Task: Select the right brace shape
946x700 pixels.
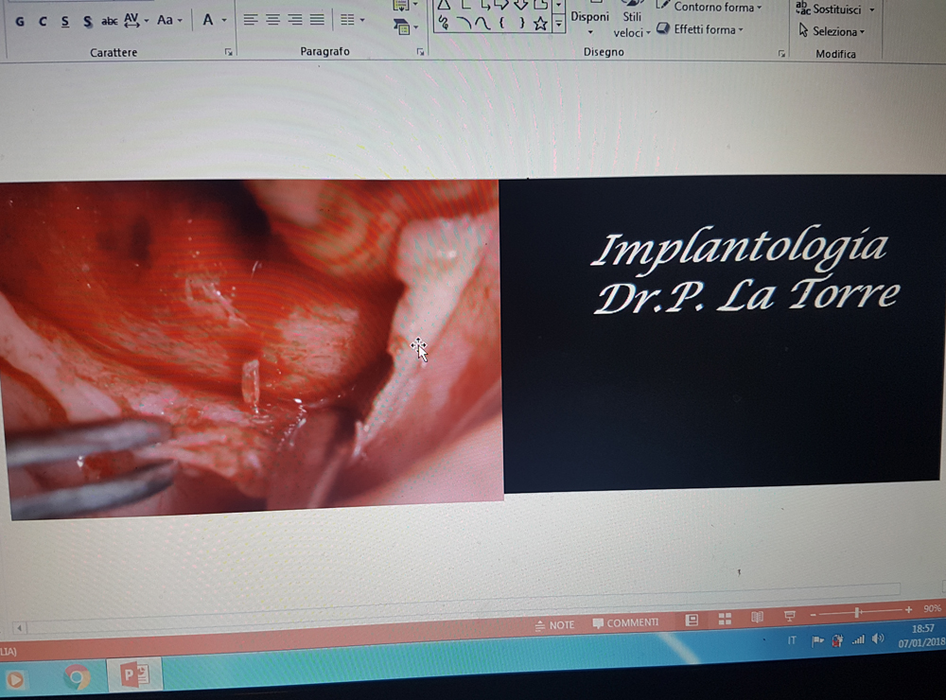Action: [x=521, y=24]
